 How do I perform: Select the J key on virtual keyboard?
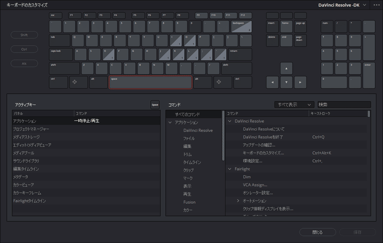pos(164,54)
